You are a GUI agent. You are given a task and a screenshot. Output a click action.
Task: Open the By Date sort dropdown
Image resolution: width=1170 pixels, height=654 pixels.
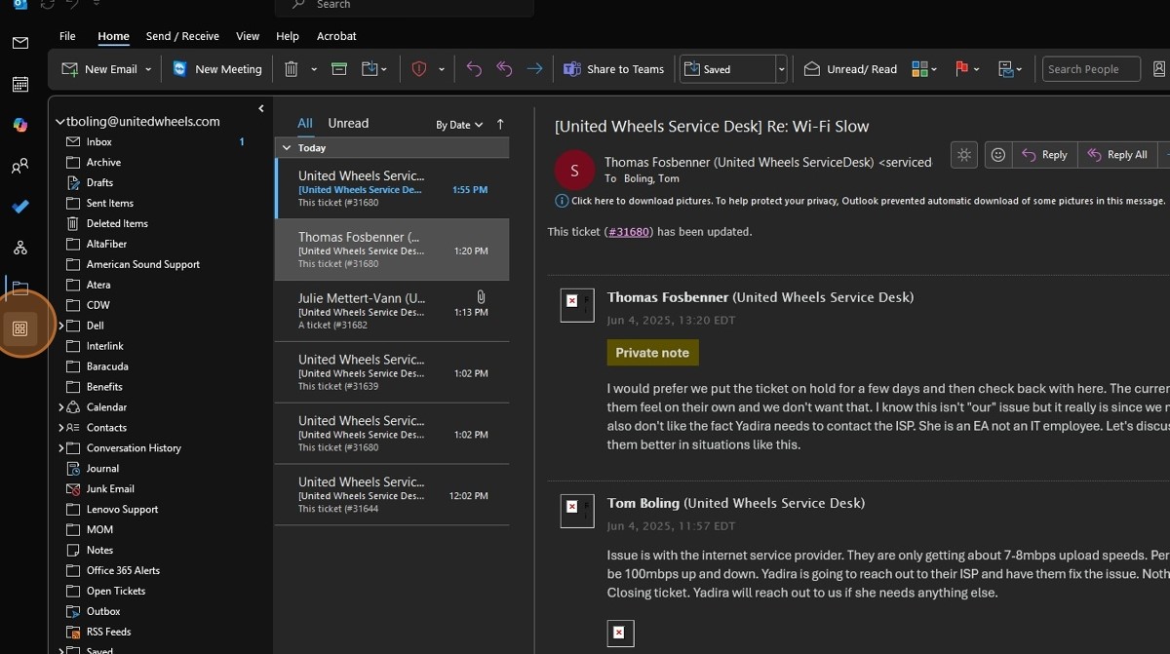click(458, 125)
